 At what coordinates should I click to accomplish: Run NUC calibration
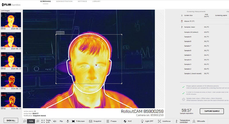[x=127, y=121]
